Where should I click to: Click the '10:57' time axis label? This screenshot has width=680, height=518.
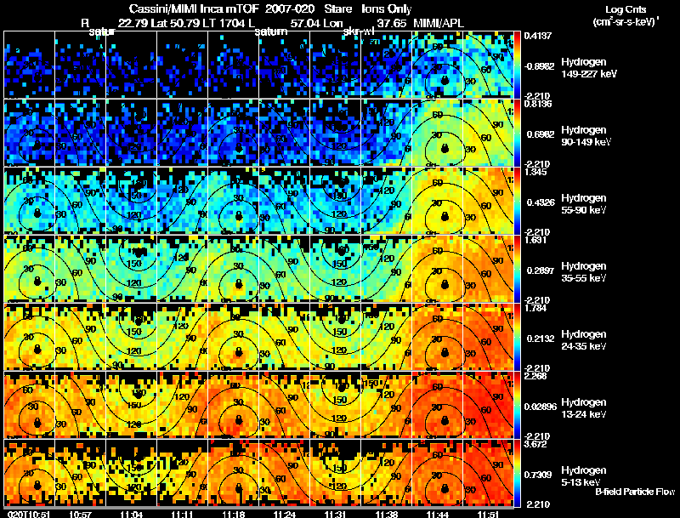80,514
